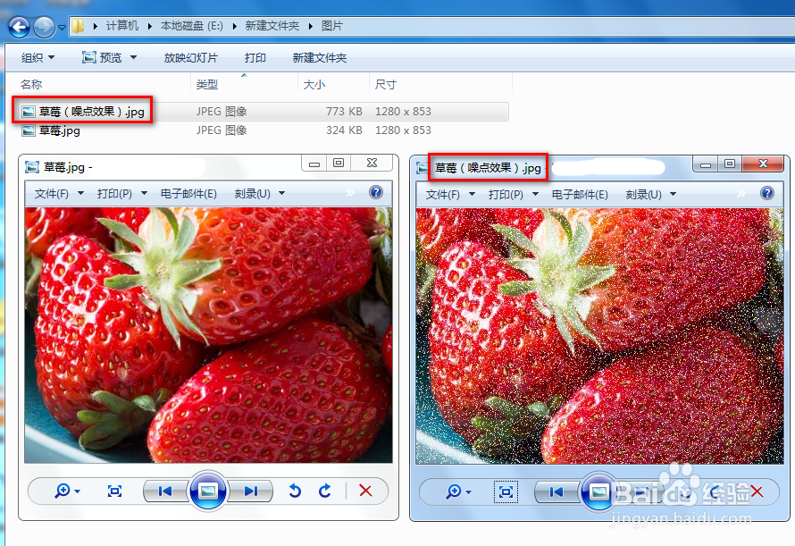Click the fit-to-window icon in 草莓.jpg viewer
The image size is (795, 546).
point(114,491)
